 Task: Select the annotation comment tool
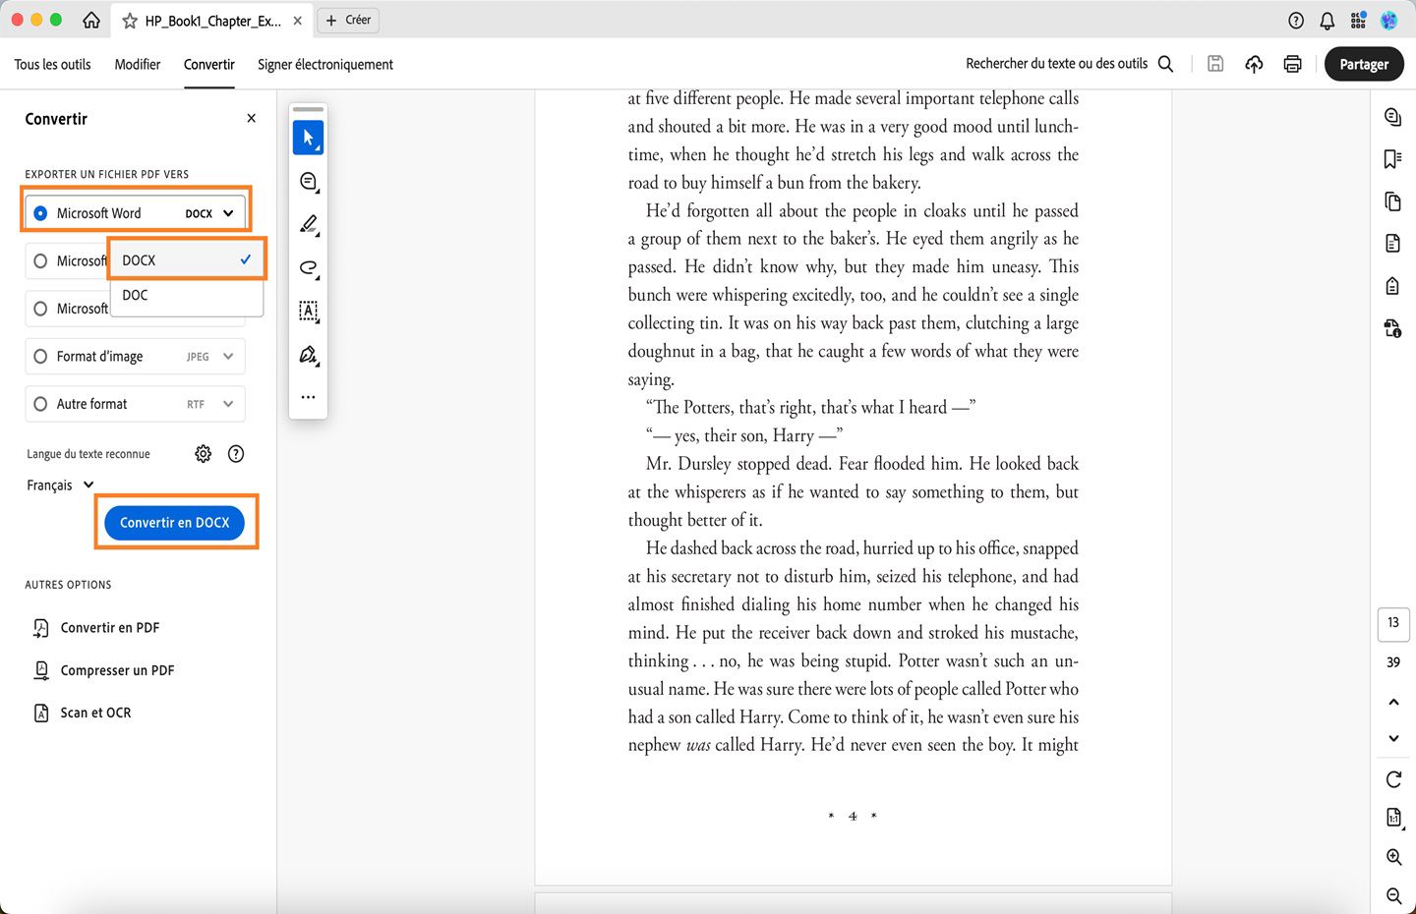pyautogui.click(x=308, y=181)
